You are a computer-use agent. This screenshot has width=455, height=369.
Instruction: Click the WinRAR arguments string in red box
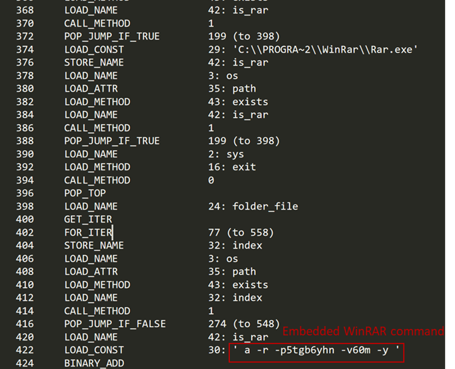(x=315, y=350)
